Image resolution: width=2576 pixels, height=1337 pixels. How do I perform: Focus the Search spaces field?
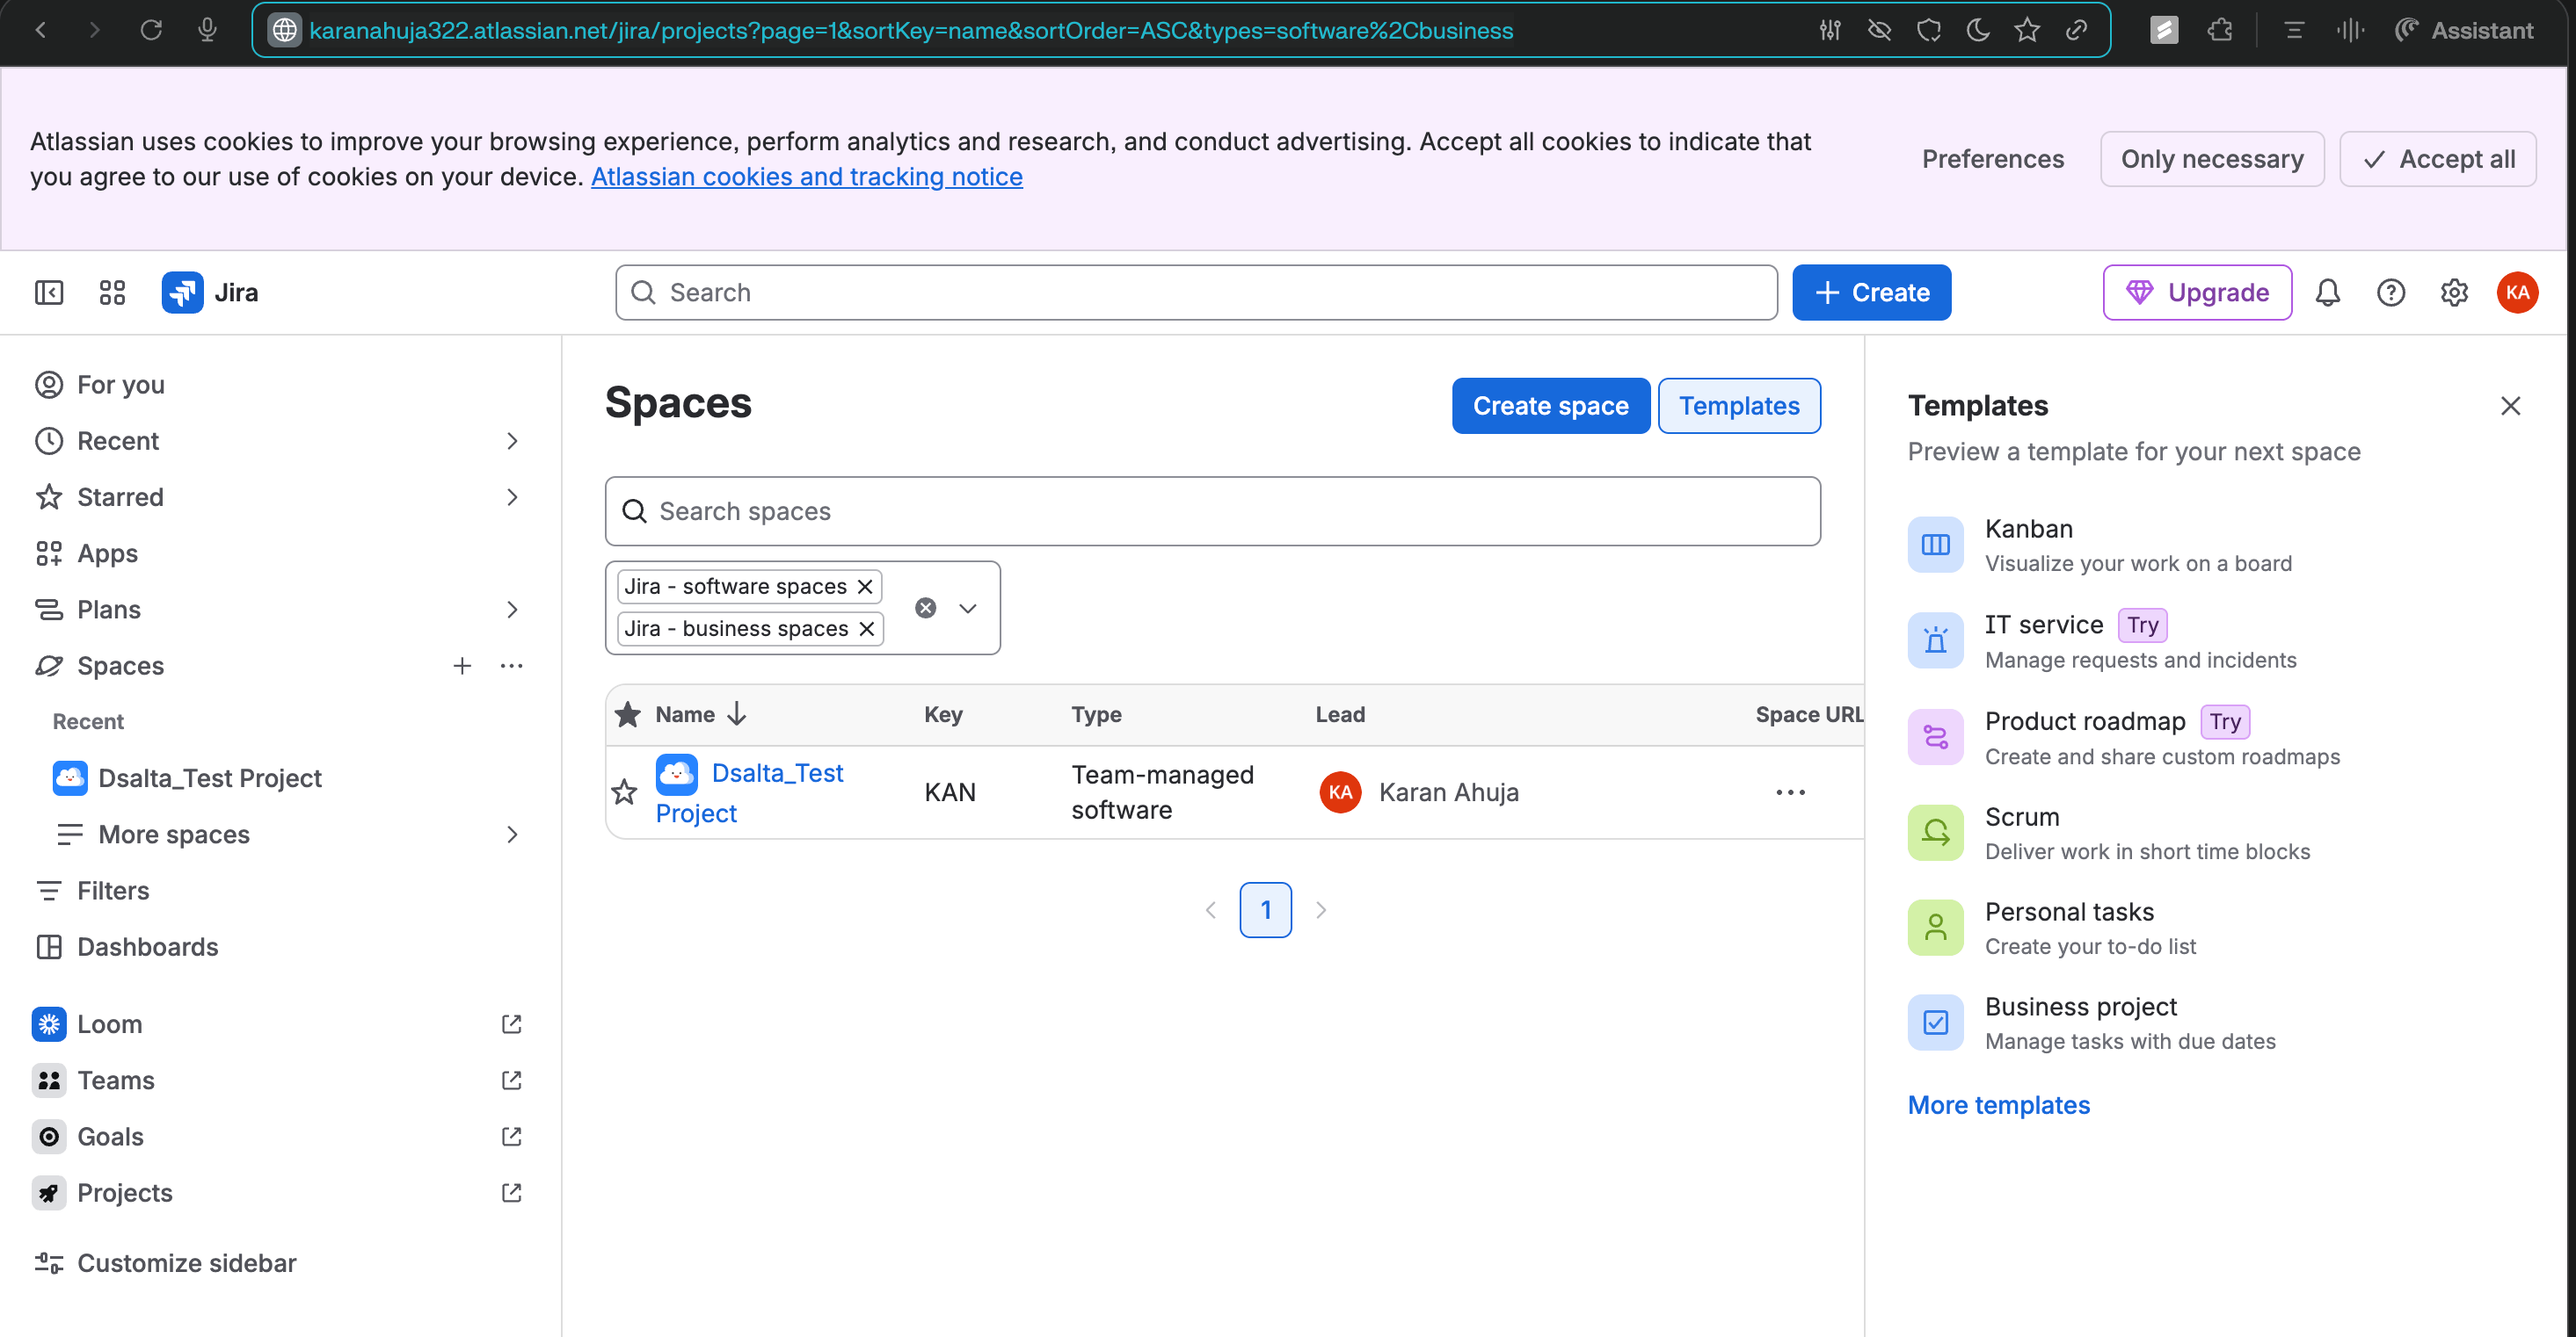pos(1212,511)
